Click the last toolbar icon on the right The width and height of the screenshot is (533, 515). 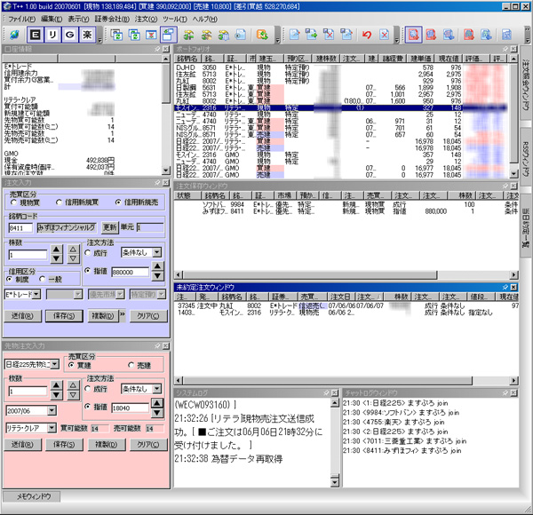tap(506, 35)
